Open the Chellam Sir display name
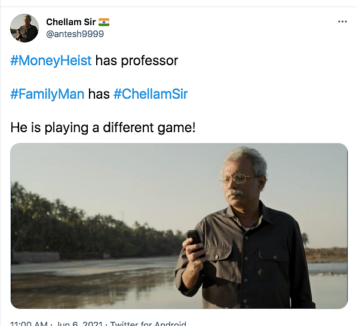 coord(71,22)
